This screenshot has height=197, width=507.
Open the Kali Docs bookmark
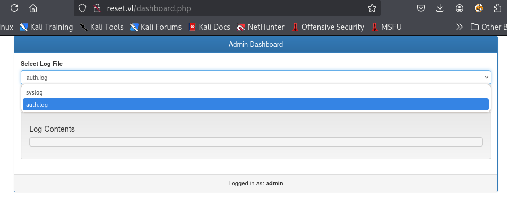point(209,27)
